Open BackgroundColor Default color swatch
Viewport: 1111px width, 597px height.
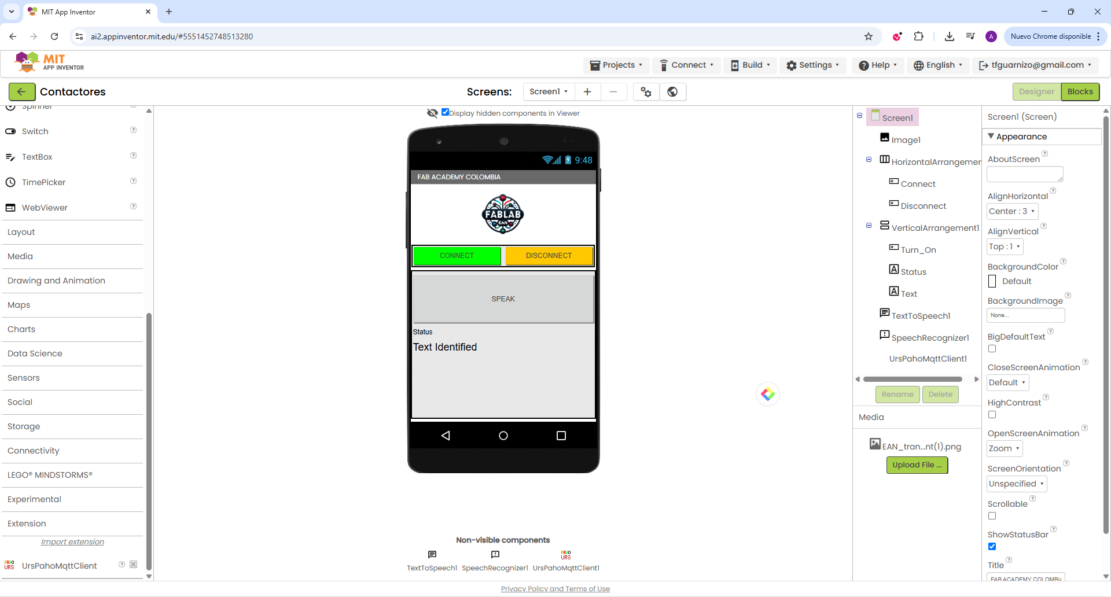pos(992,281)
